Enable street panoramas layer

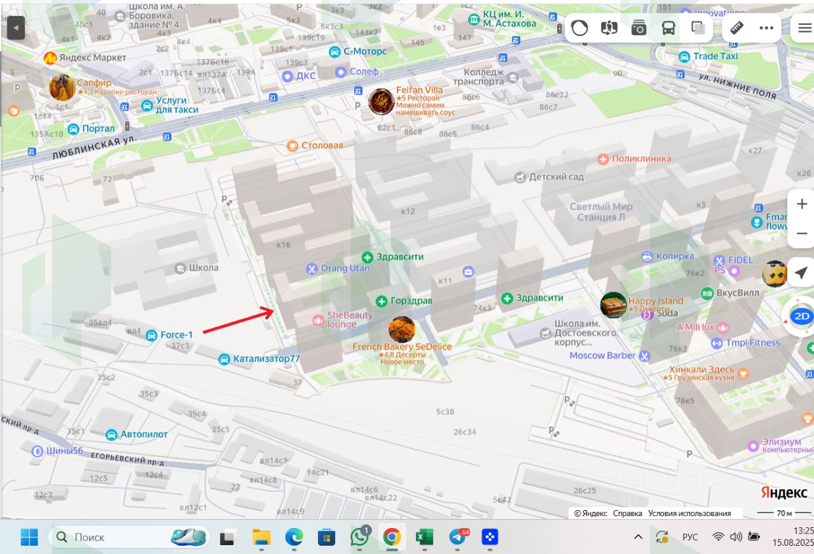pos(609,27)
